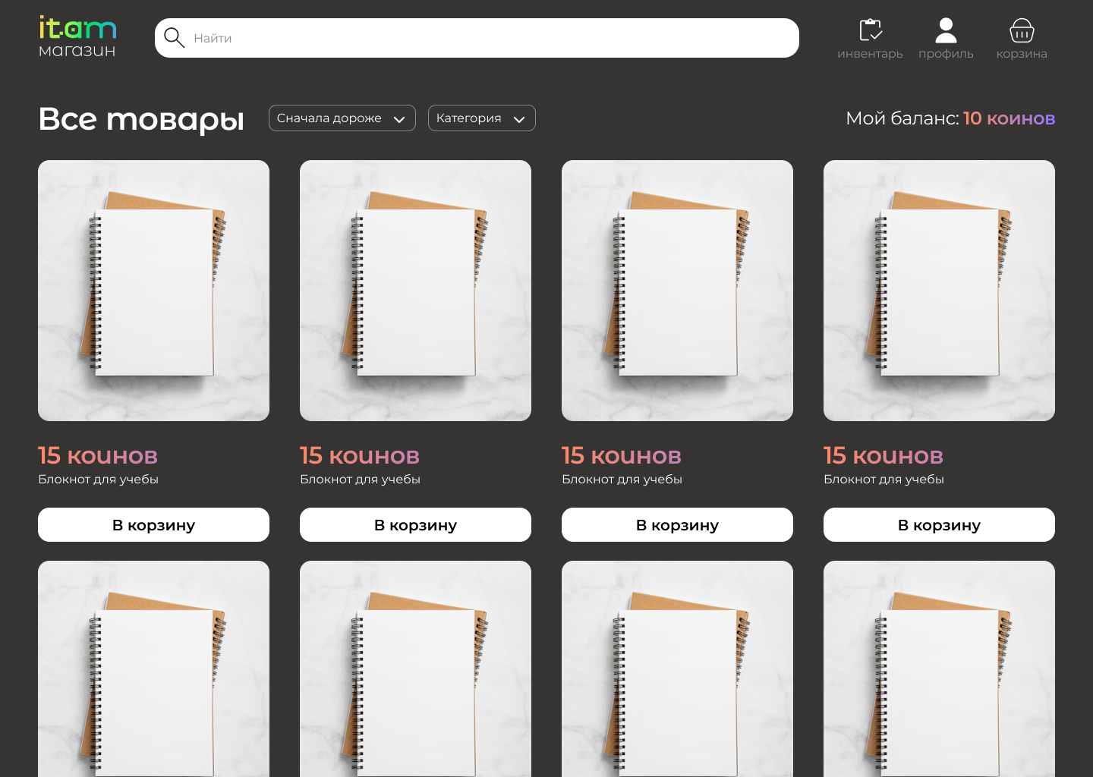Open the first notebook product image
The width and height of the screenshot is (1093, 777).
coord(153,291)
